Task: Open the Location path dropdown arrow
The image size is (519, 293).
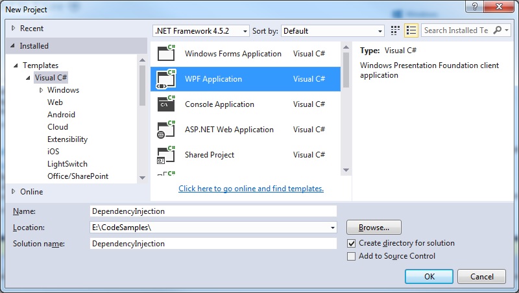Action: (x=332, y=228)
